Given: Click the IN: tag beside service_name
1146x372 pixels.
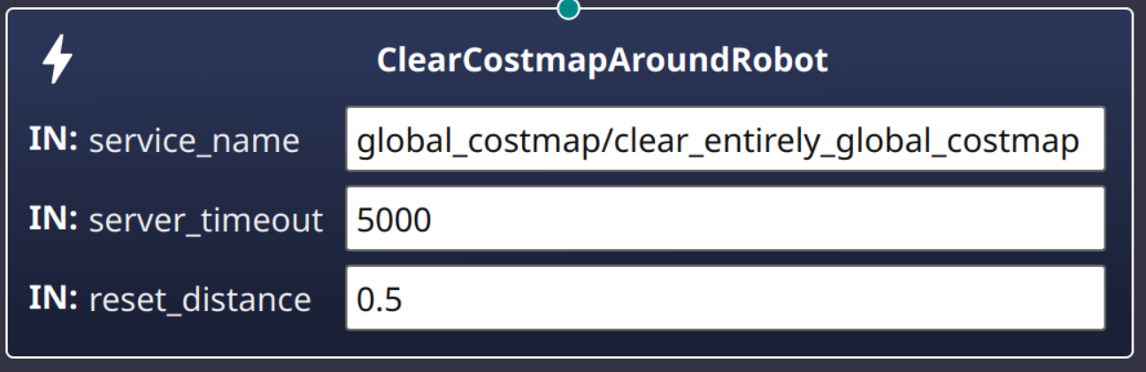Looking at the screenshot, I should [x=55, y=140].
